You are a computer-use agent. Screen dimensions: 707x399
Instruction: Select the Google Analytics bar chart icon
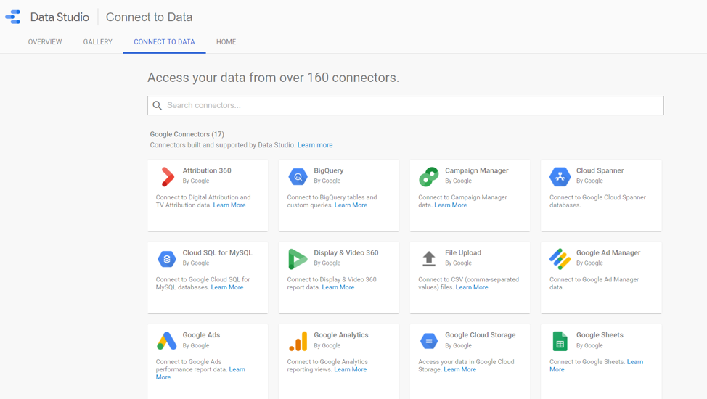(x=298, y=341)
